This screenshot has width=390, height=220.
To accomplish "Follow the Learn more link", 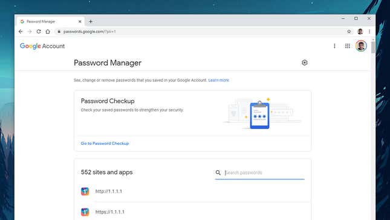I will click(x=218, y=80).
